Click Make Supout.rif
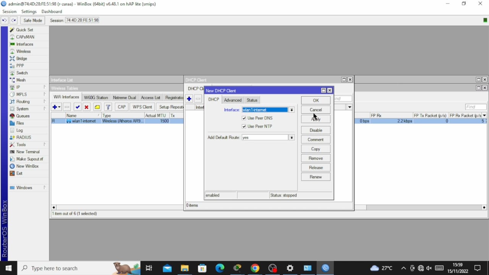Screen dimensions: 489x275 pyautogui.click(x=29, y=159)
